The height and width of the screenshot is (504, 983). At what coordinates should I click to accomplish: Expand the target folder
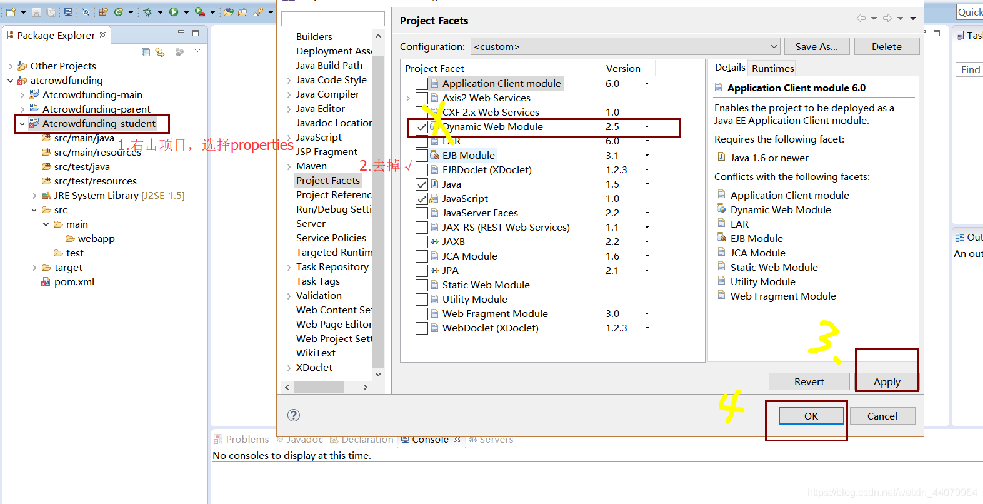[34, 268]
